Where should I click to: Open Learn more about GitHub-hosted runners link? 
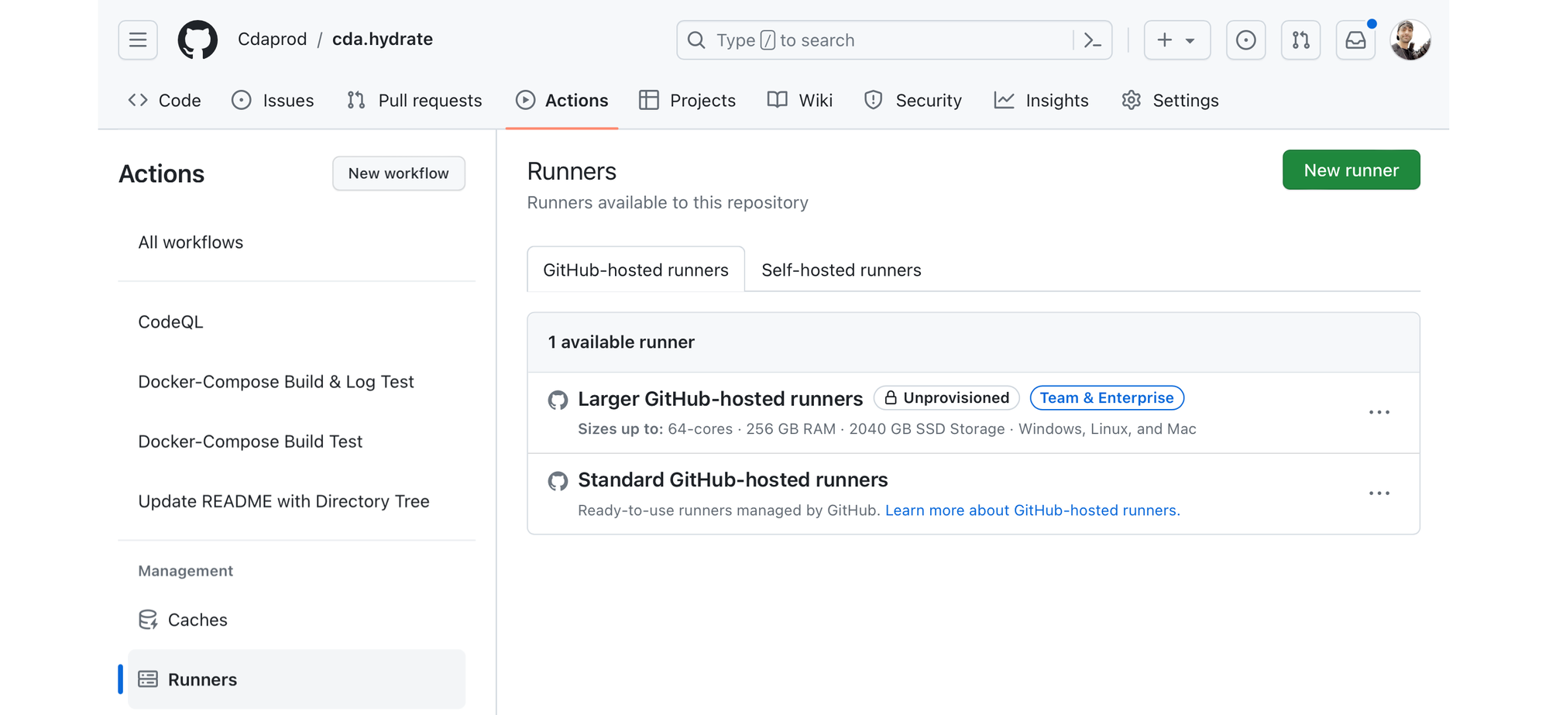(x=1032, y=510)
